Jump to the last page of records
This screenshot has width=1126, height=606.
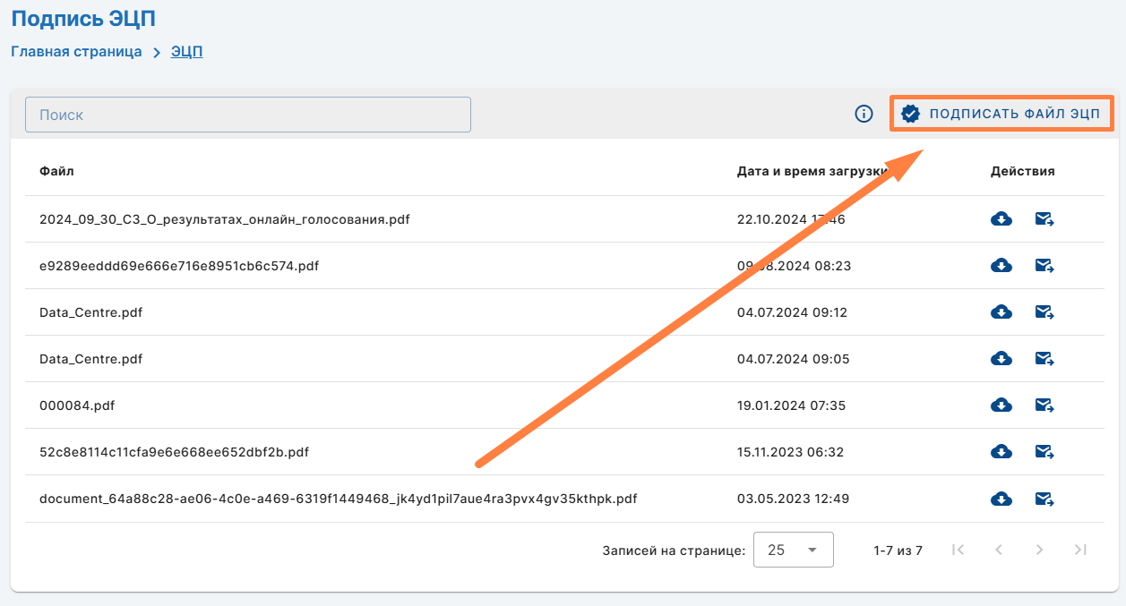[1080, 550]
